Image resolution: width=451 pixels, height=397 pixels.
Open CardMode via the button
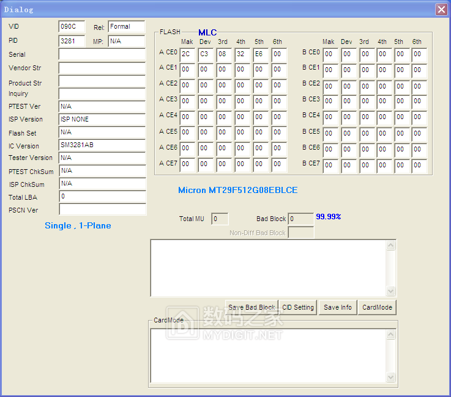(x=377, y=307)
